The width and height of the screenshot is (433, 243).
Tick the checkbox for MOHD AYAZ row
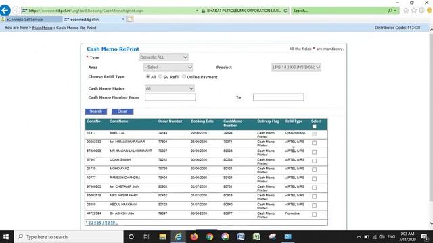coord(314,169)
